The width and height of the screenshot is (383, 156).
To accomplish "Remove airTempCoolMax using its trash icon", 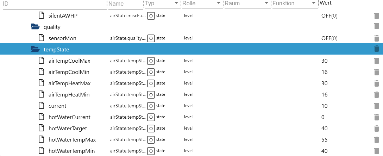I will pyautogui.click(x=376, y=61).
